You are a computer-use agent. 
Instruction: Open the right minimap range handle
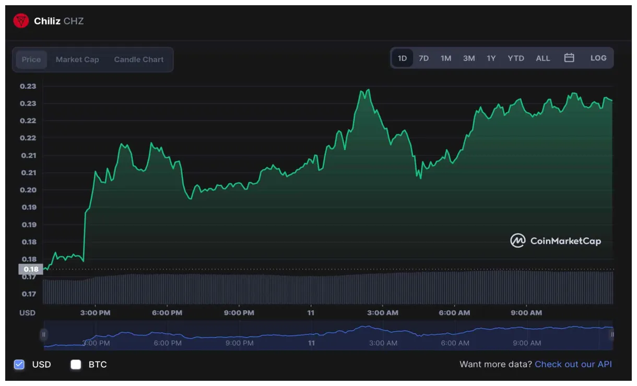(x=612, y=333)
